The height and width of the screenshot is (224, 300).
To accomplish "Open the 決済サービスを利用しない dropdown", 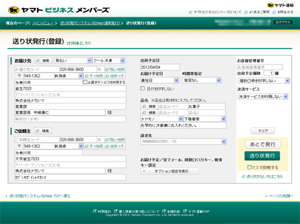I will coord(263,96).
